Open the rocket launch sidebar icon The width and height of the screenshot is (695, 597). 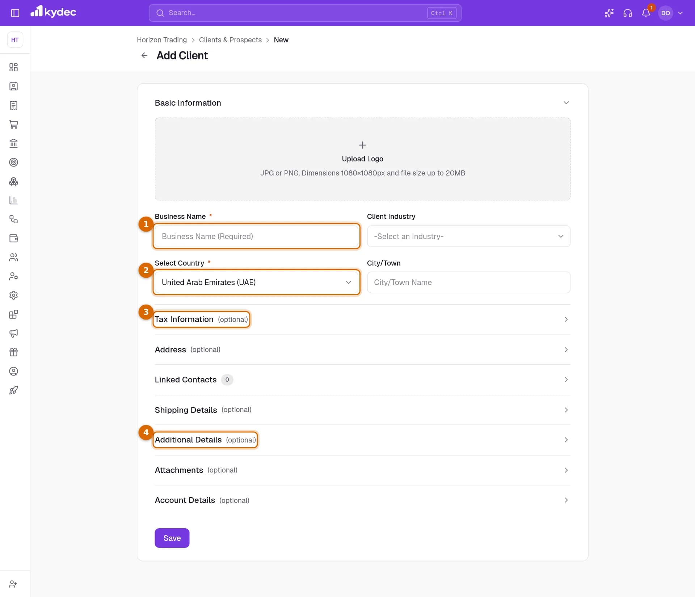tap(14, 390)
